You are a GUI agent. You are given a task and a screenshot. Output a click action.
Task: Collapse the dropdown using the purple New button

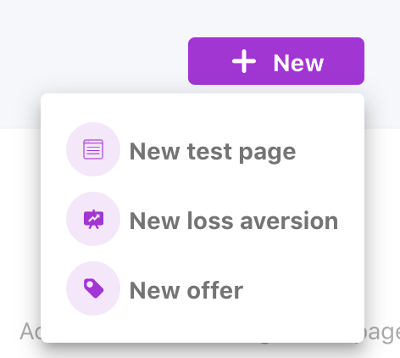point(276,61)
